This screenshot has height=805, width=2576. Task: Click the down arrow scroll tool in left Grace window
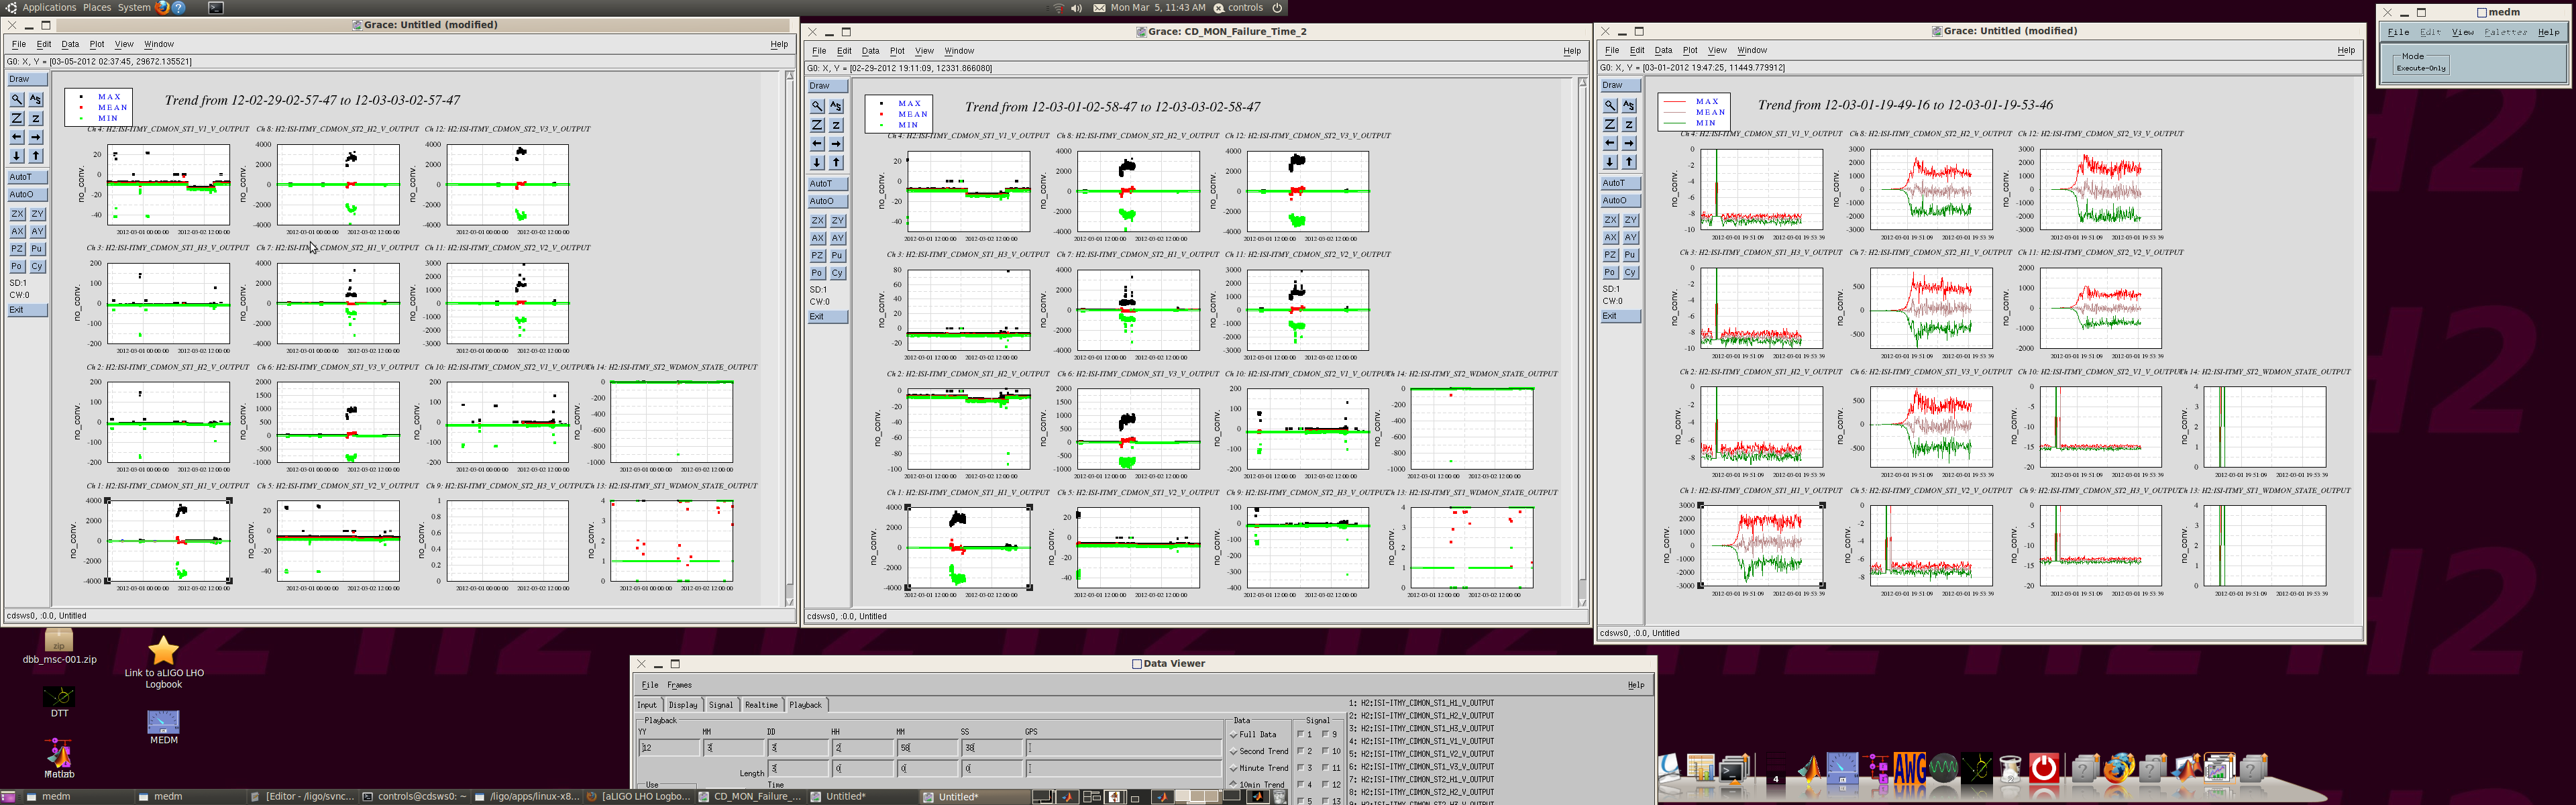coord(17,156)
